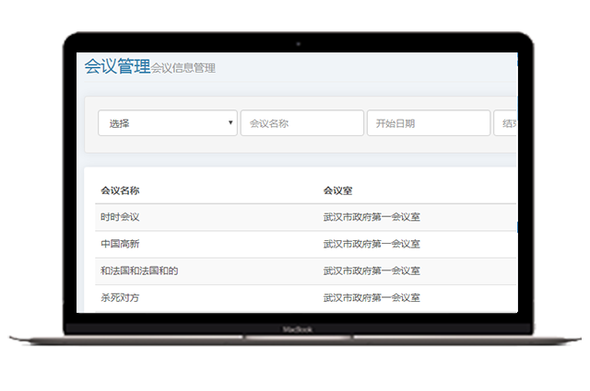This screenshot has height=391, width=590.
Task: Click the 会议管理 page title
Action: pos(116,66)
